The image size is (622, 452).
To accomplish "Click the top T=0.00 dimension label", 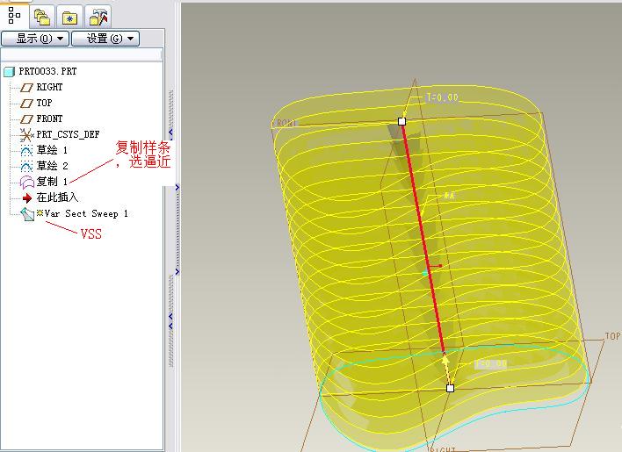I will [x=442, y=97].
